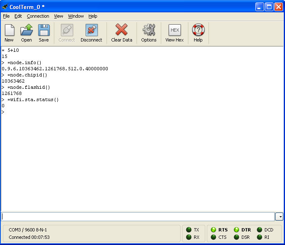Open the File menu
Viewport: 285px width, 245px height.
pyautogui.click(x=6, y=16)
